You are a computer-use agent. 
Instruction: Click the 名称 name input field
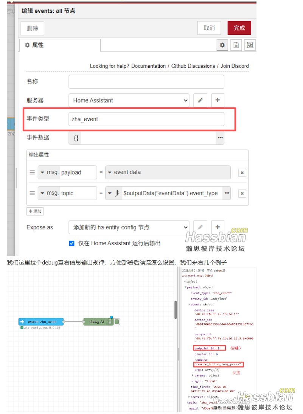[146, 82]
